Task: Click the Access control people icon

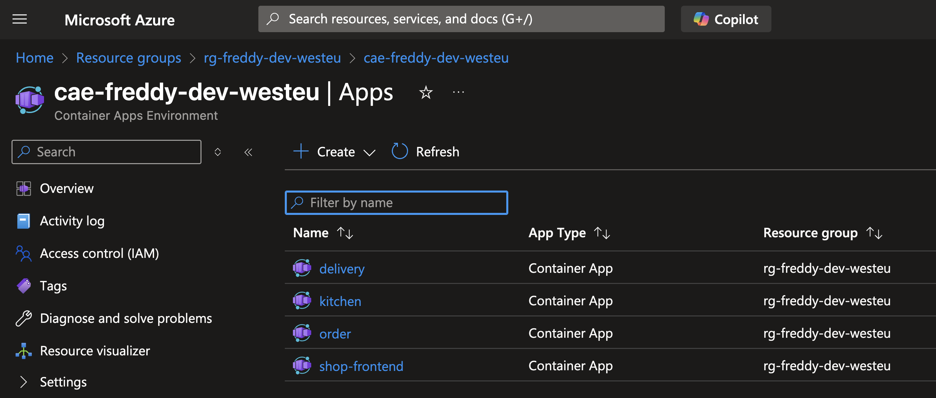Action: 24,253
